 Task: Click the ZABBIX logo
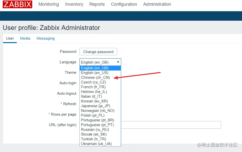[x=17, y=4]
